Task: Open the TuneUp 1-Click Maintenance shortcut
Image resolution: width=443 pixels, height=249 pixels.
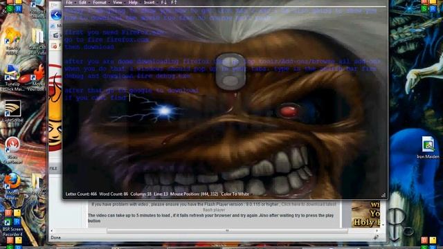Action: tap(12, 78)
